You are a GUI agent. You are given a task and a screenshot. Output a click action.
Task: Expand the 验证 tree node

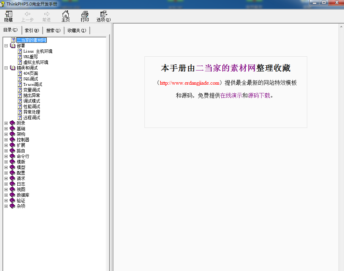coord(6,200)
